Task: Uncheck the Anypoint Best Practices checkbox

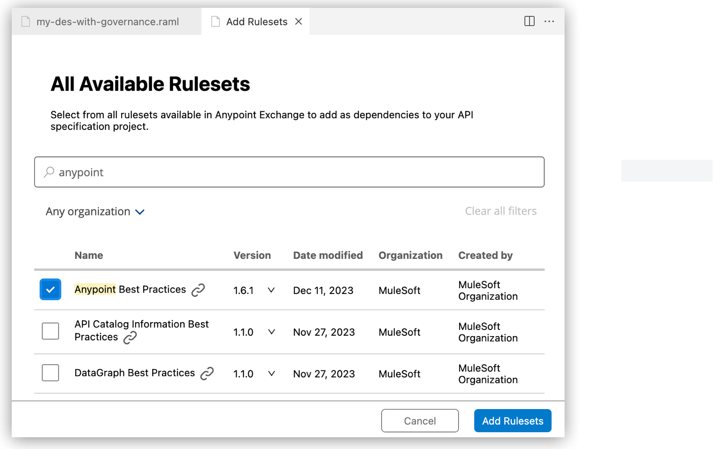Action: tap(50, 290)
